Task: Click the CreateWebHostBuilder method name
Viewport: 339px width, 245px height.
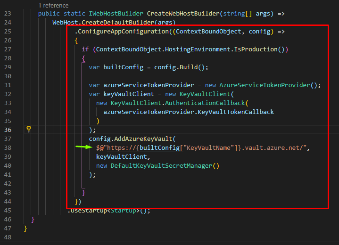Action: (x=183, y=14)
